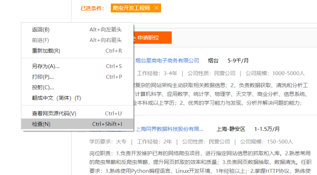Click 公司规模：1000-5000人 text

point(275,73)
